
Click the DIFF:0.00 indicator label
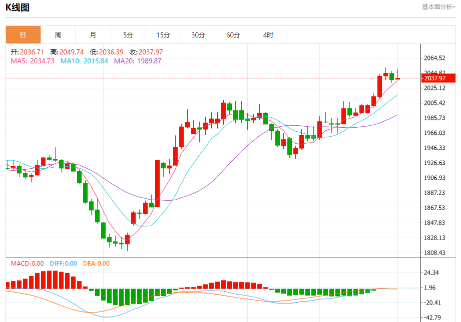click(x=64, y=264)
